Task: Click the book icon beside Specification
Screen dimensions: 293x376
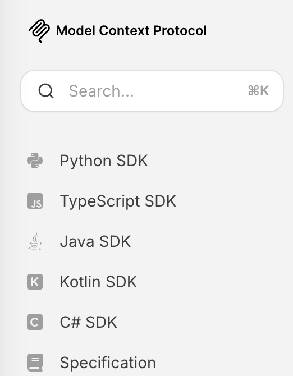Action: click(35, 363)
